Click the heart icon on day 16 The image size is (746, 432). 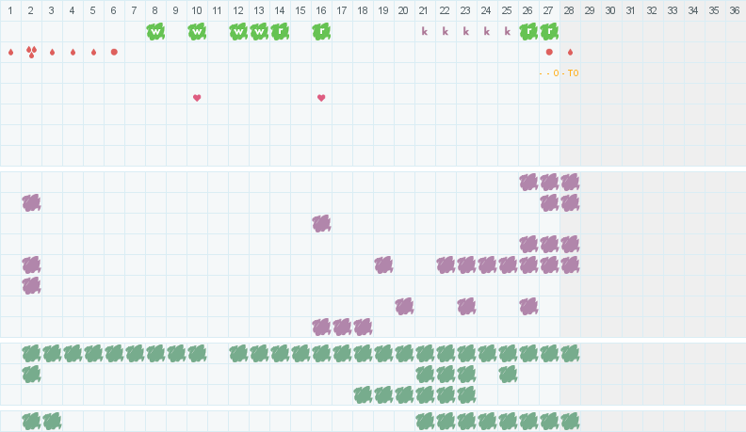click(321, 98)
